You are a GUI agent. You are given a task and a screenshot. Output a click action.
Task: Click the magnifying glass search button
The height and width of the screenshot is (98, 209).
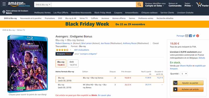140,4
